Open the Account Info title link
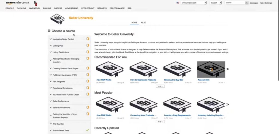The image size is (279, 134). tap(204, 80)
